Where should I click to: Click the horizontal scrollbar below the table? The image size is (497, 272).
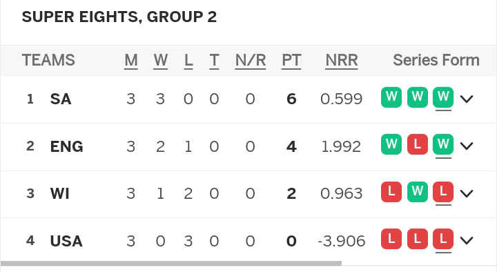171,263
